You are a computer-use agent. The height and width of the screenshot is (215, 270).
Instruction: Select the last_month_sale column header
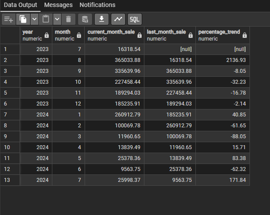166,35
